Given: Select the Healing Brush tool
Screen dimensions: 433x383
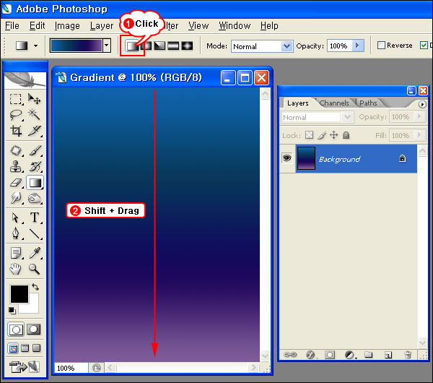Looking at the screenshot, I should point(15,151).
